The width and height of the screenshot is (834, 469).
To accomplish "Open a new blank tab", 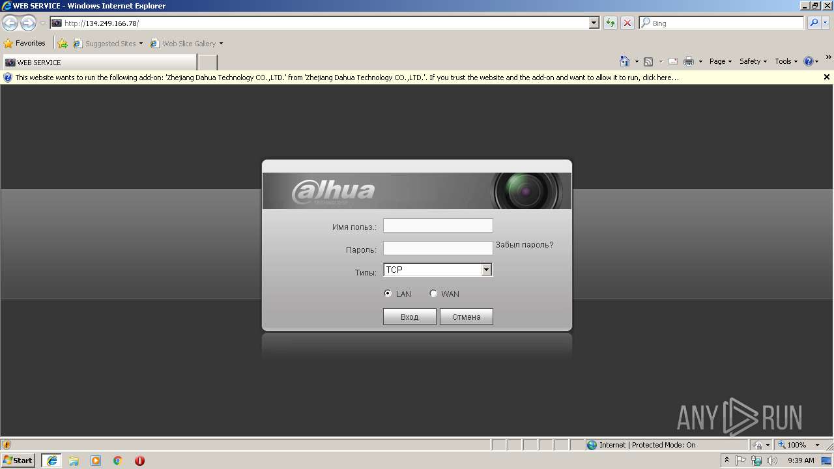I will click(207, 63).
